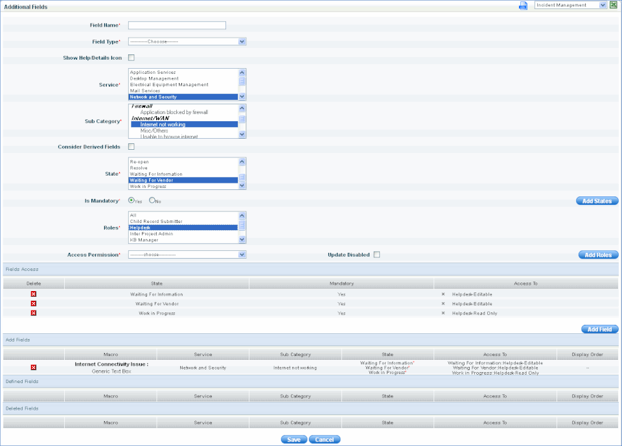Select Work in Progress in State list
Image resolution: width=622 pixels, height=446 pixels.
point(183,186)
